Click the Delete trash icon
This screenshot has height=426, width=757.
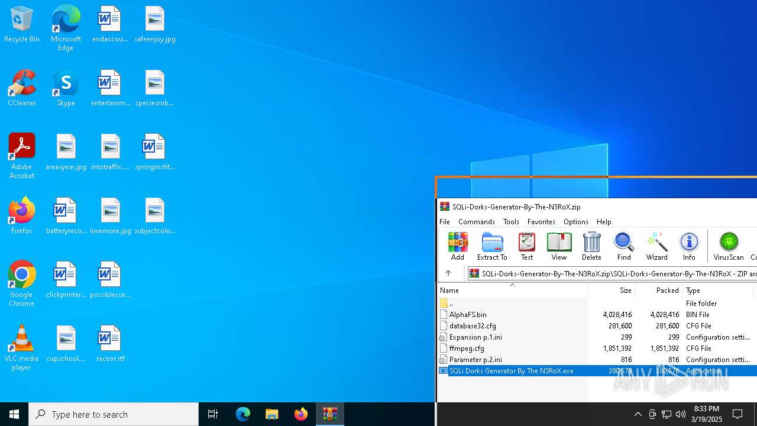[x=591, y=246]
